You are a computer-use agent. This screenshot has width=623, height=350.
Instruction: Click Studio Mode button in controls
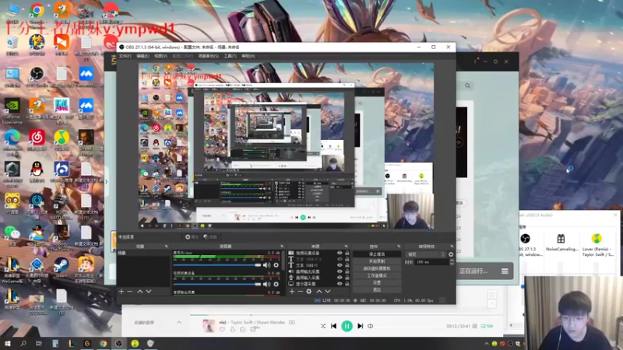pos(377,275)
